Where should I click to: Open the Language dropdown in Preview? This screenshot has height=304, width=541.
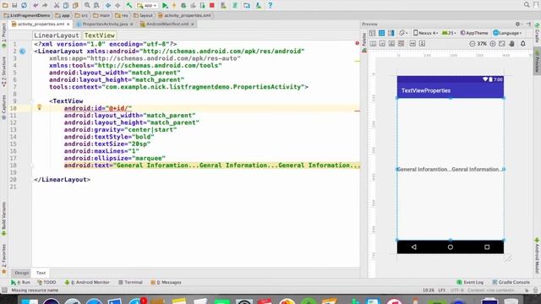pyautogui.click(x=507, y=33)
